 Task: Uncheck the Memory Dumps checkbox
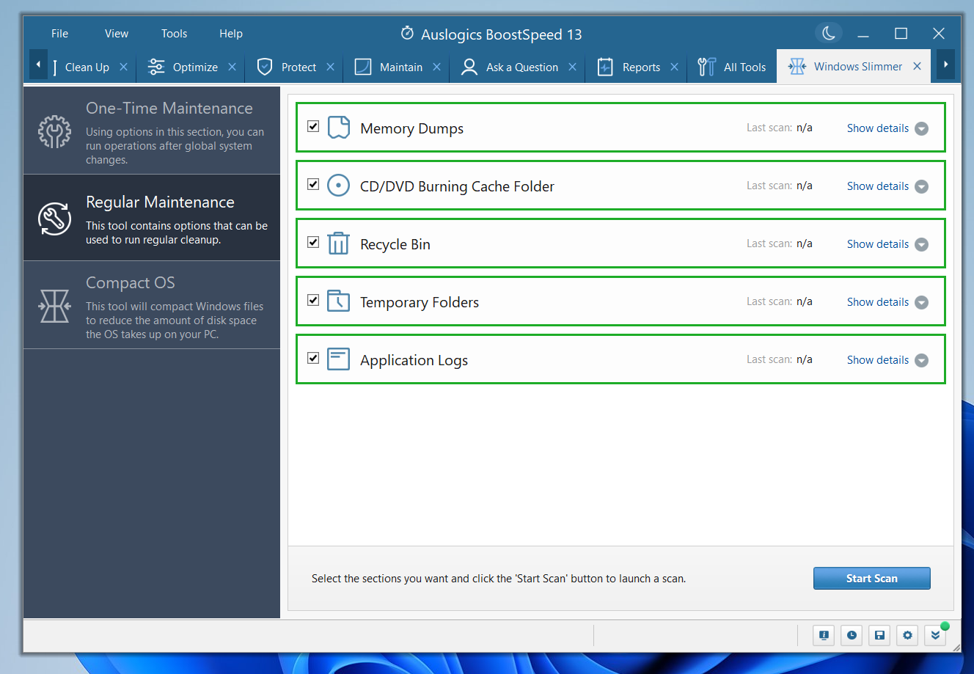click(x=313, y=126)
